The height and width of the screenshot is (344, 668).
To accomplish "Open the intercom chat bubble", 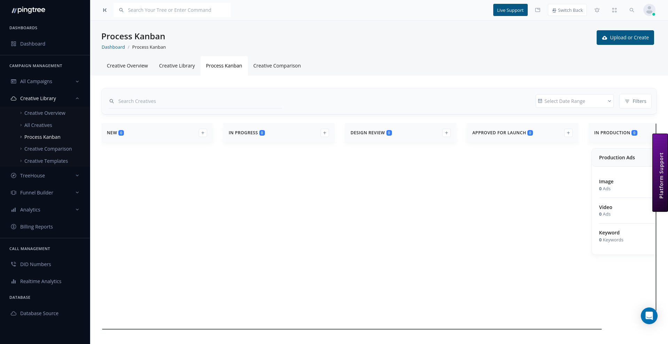I will click(x=649, y=316).
